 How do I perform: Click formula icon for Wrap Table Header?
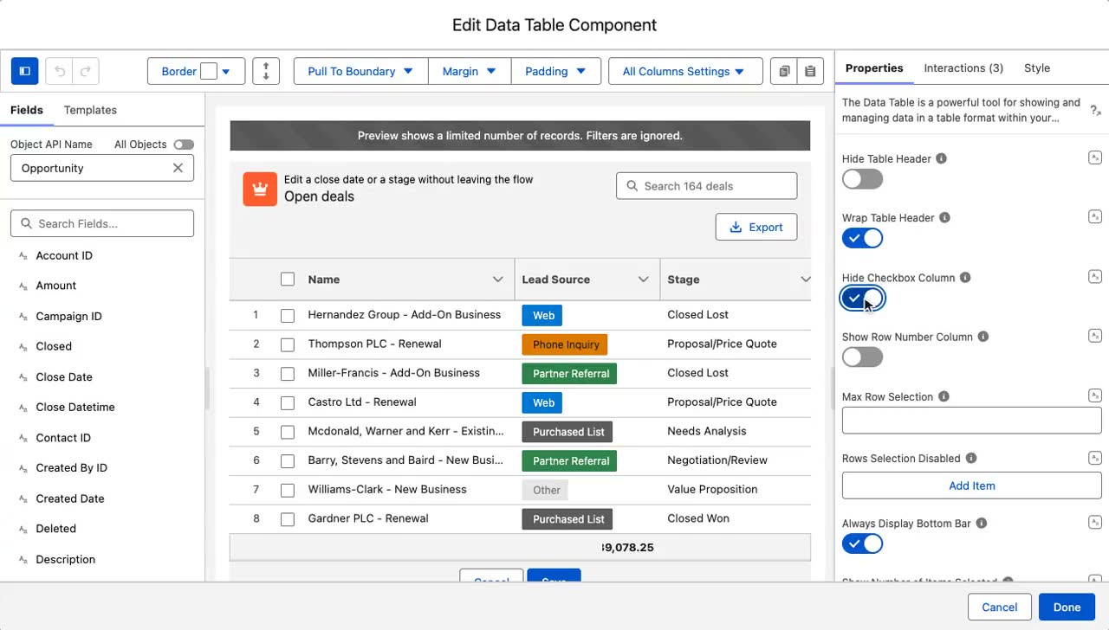(1095, 216)
